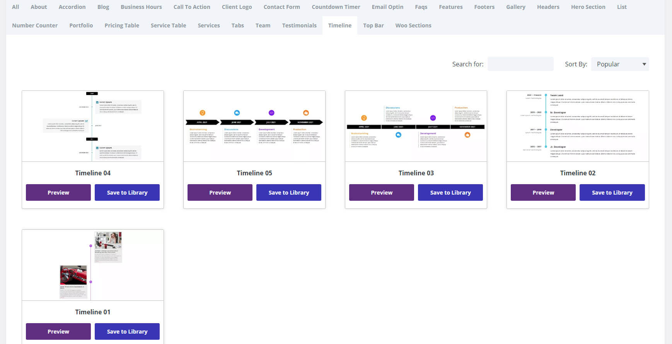This screenshot has height=344, width=672.
Task: Open the Faqs tab
Action: point(421,7)
